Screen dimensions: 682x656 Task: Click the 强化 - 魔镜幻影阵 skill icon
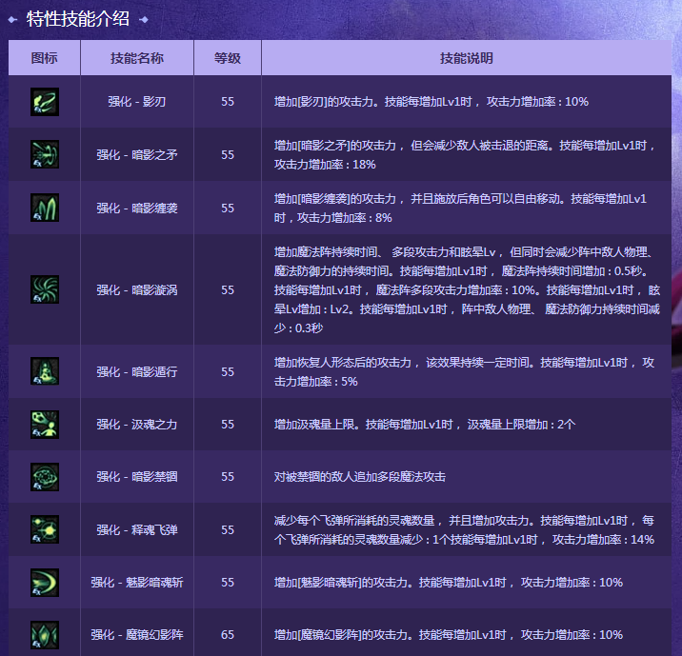click(45, 635)
